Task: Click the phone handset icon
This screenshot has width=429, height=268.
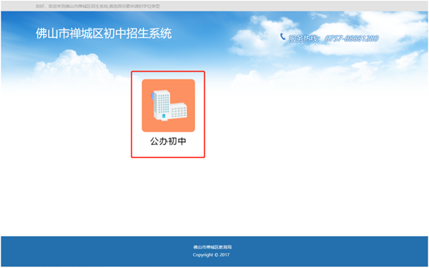Action: tap(282, 36)
